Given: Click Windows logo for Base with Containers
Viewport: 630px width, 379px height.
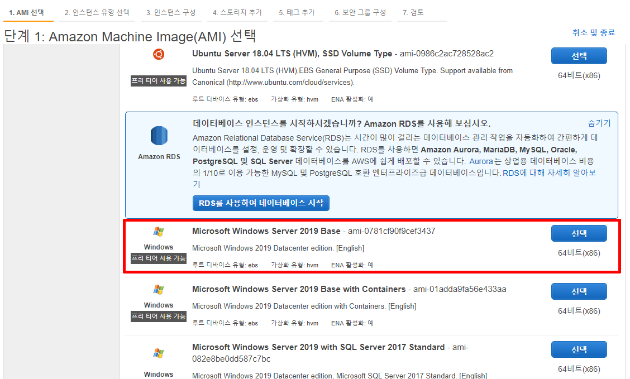Looking at the screenshot, I should [x=158, y=290].
